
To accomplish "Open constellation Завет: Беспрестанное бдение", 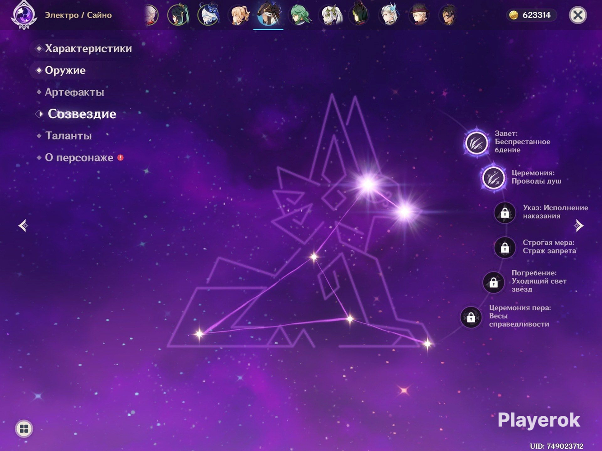I will [477, 143].
